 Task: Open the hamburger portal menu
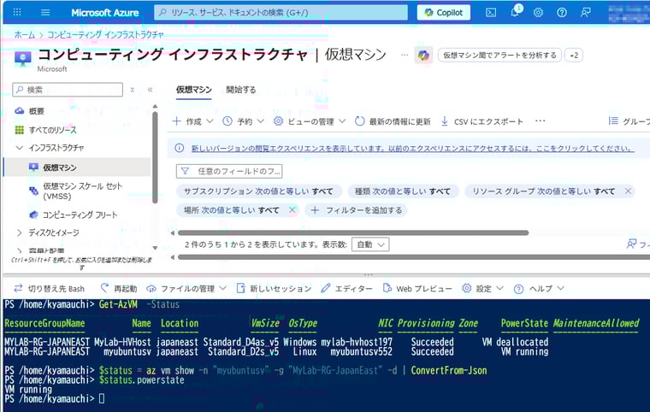point(45,13)
